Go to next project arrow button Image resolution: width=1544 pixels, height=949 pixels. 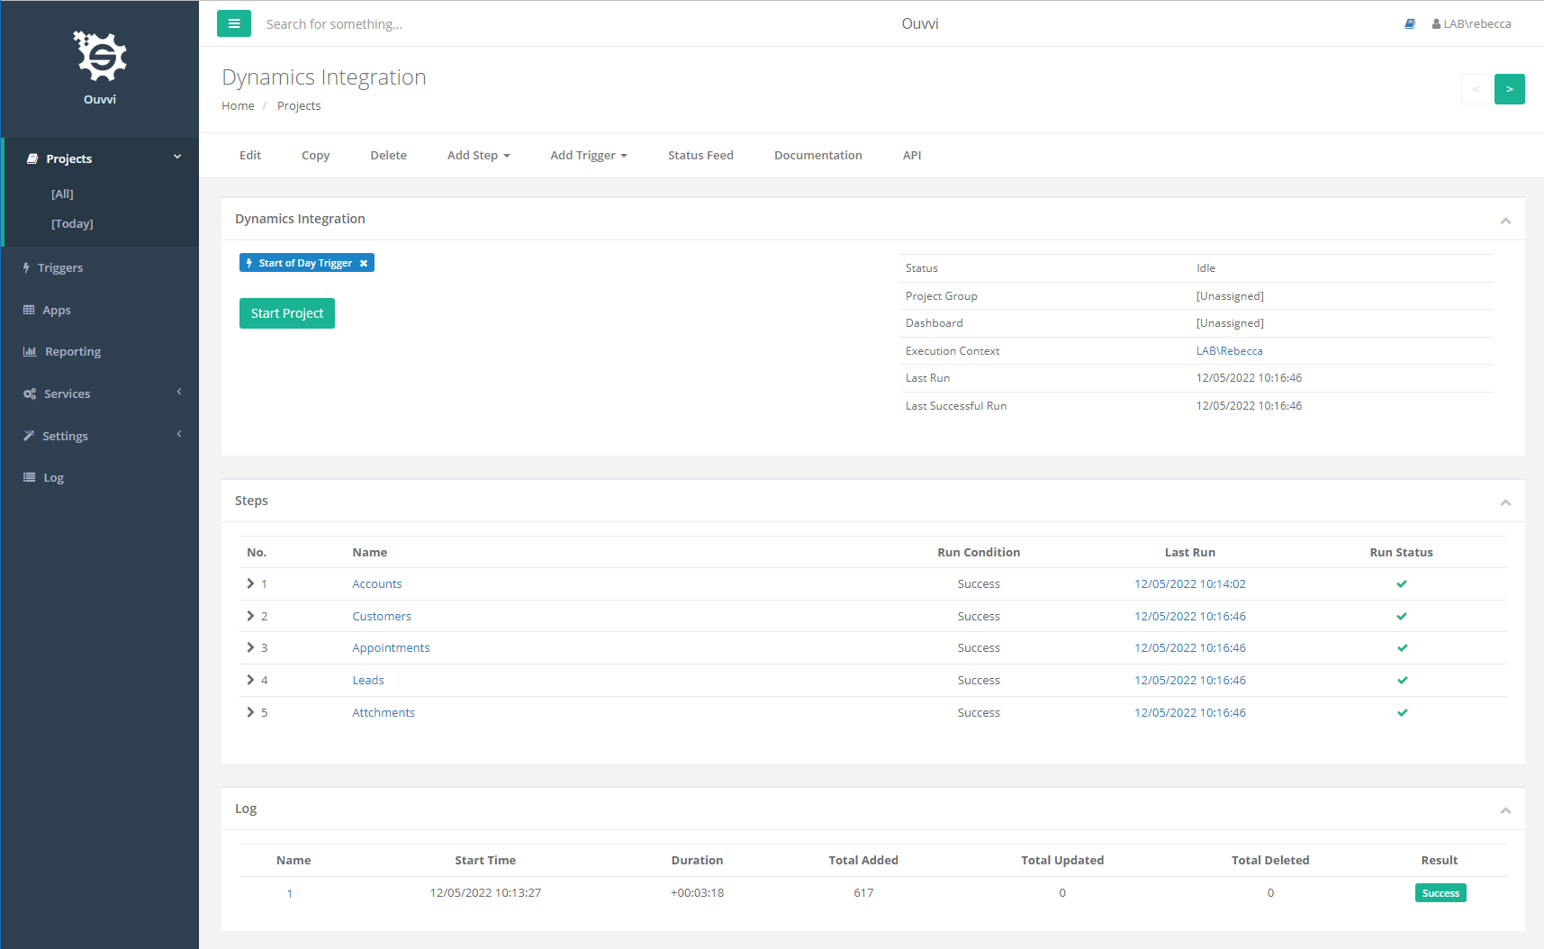click(x=1510, y=89)
